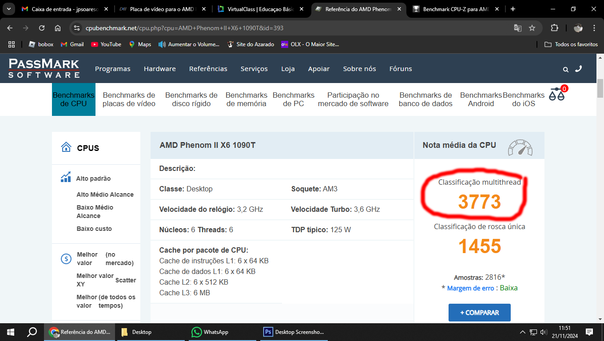This screenshot has height=341, width=604.
Task: Click the phone contact icon
Action: pyautogui.click(x=578, y=69)
